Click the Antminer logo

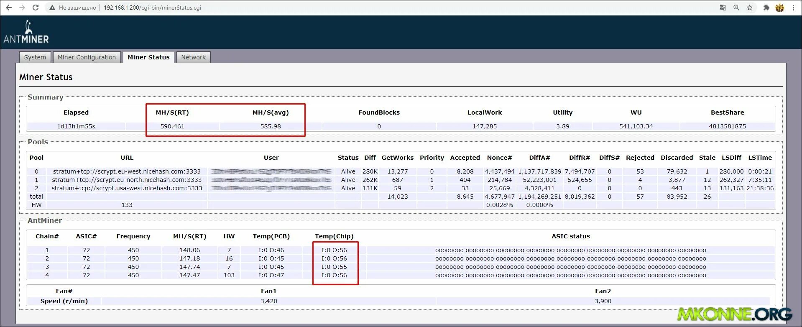coord(26,32)
